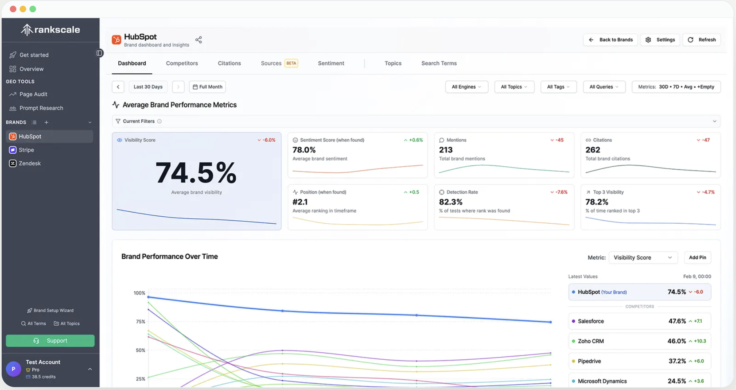
Task: Click the Mentions speech bubble icon
Action: tap(442, 140)
